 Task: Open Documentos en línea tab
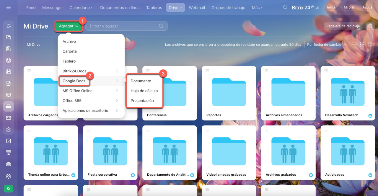(120, 8)
